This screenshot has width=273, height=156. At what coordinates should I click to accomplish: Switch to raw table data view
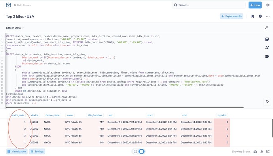(135, 152)
